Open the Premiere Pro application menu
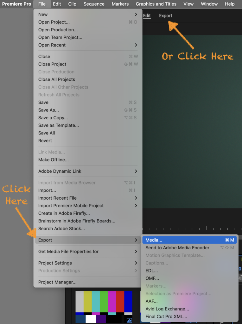This screenshot has height=324, width=242. click(x=16, y=4)
